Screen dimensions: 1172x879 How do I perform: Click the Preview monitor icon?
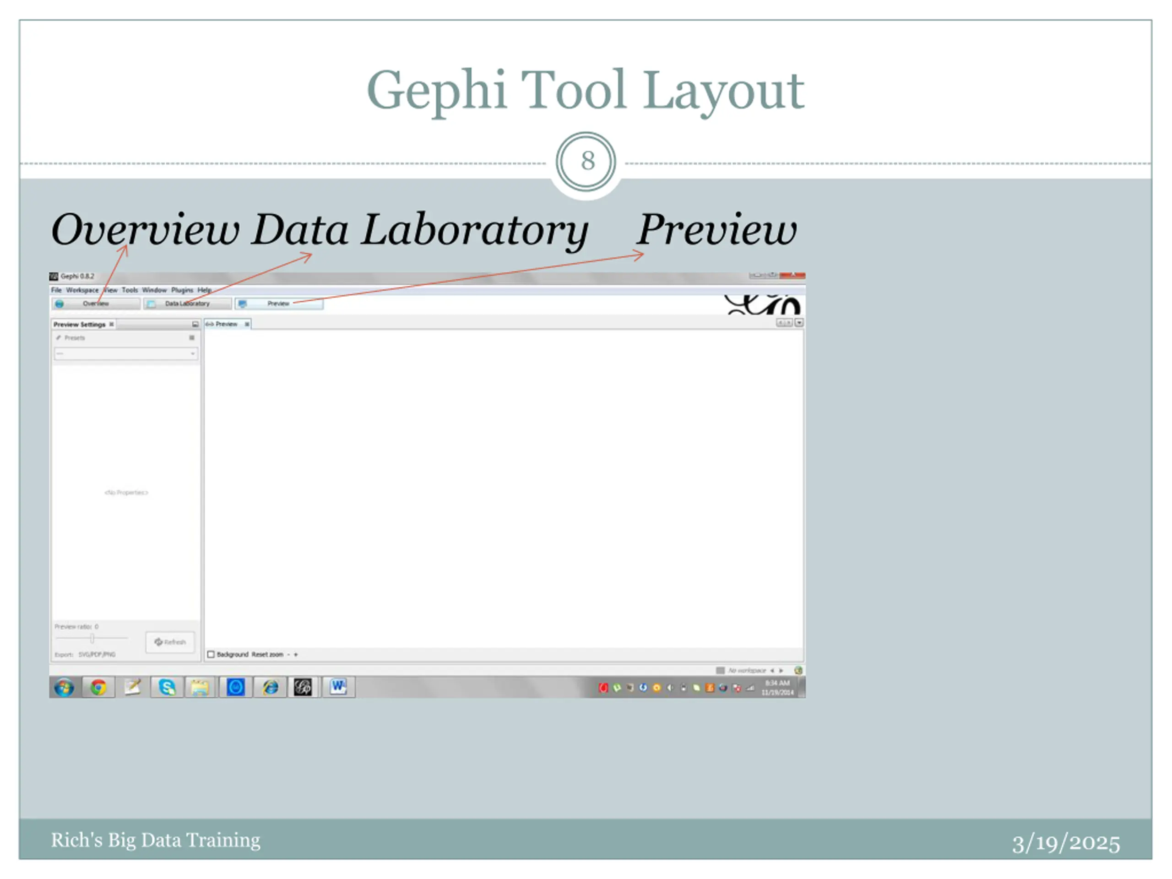243,304
